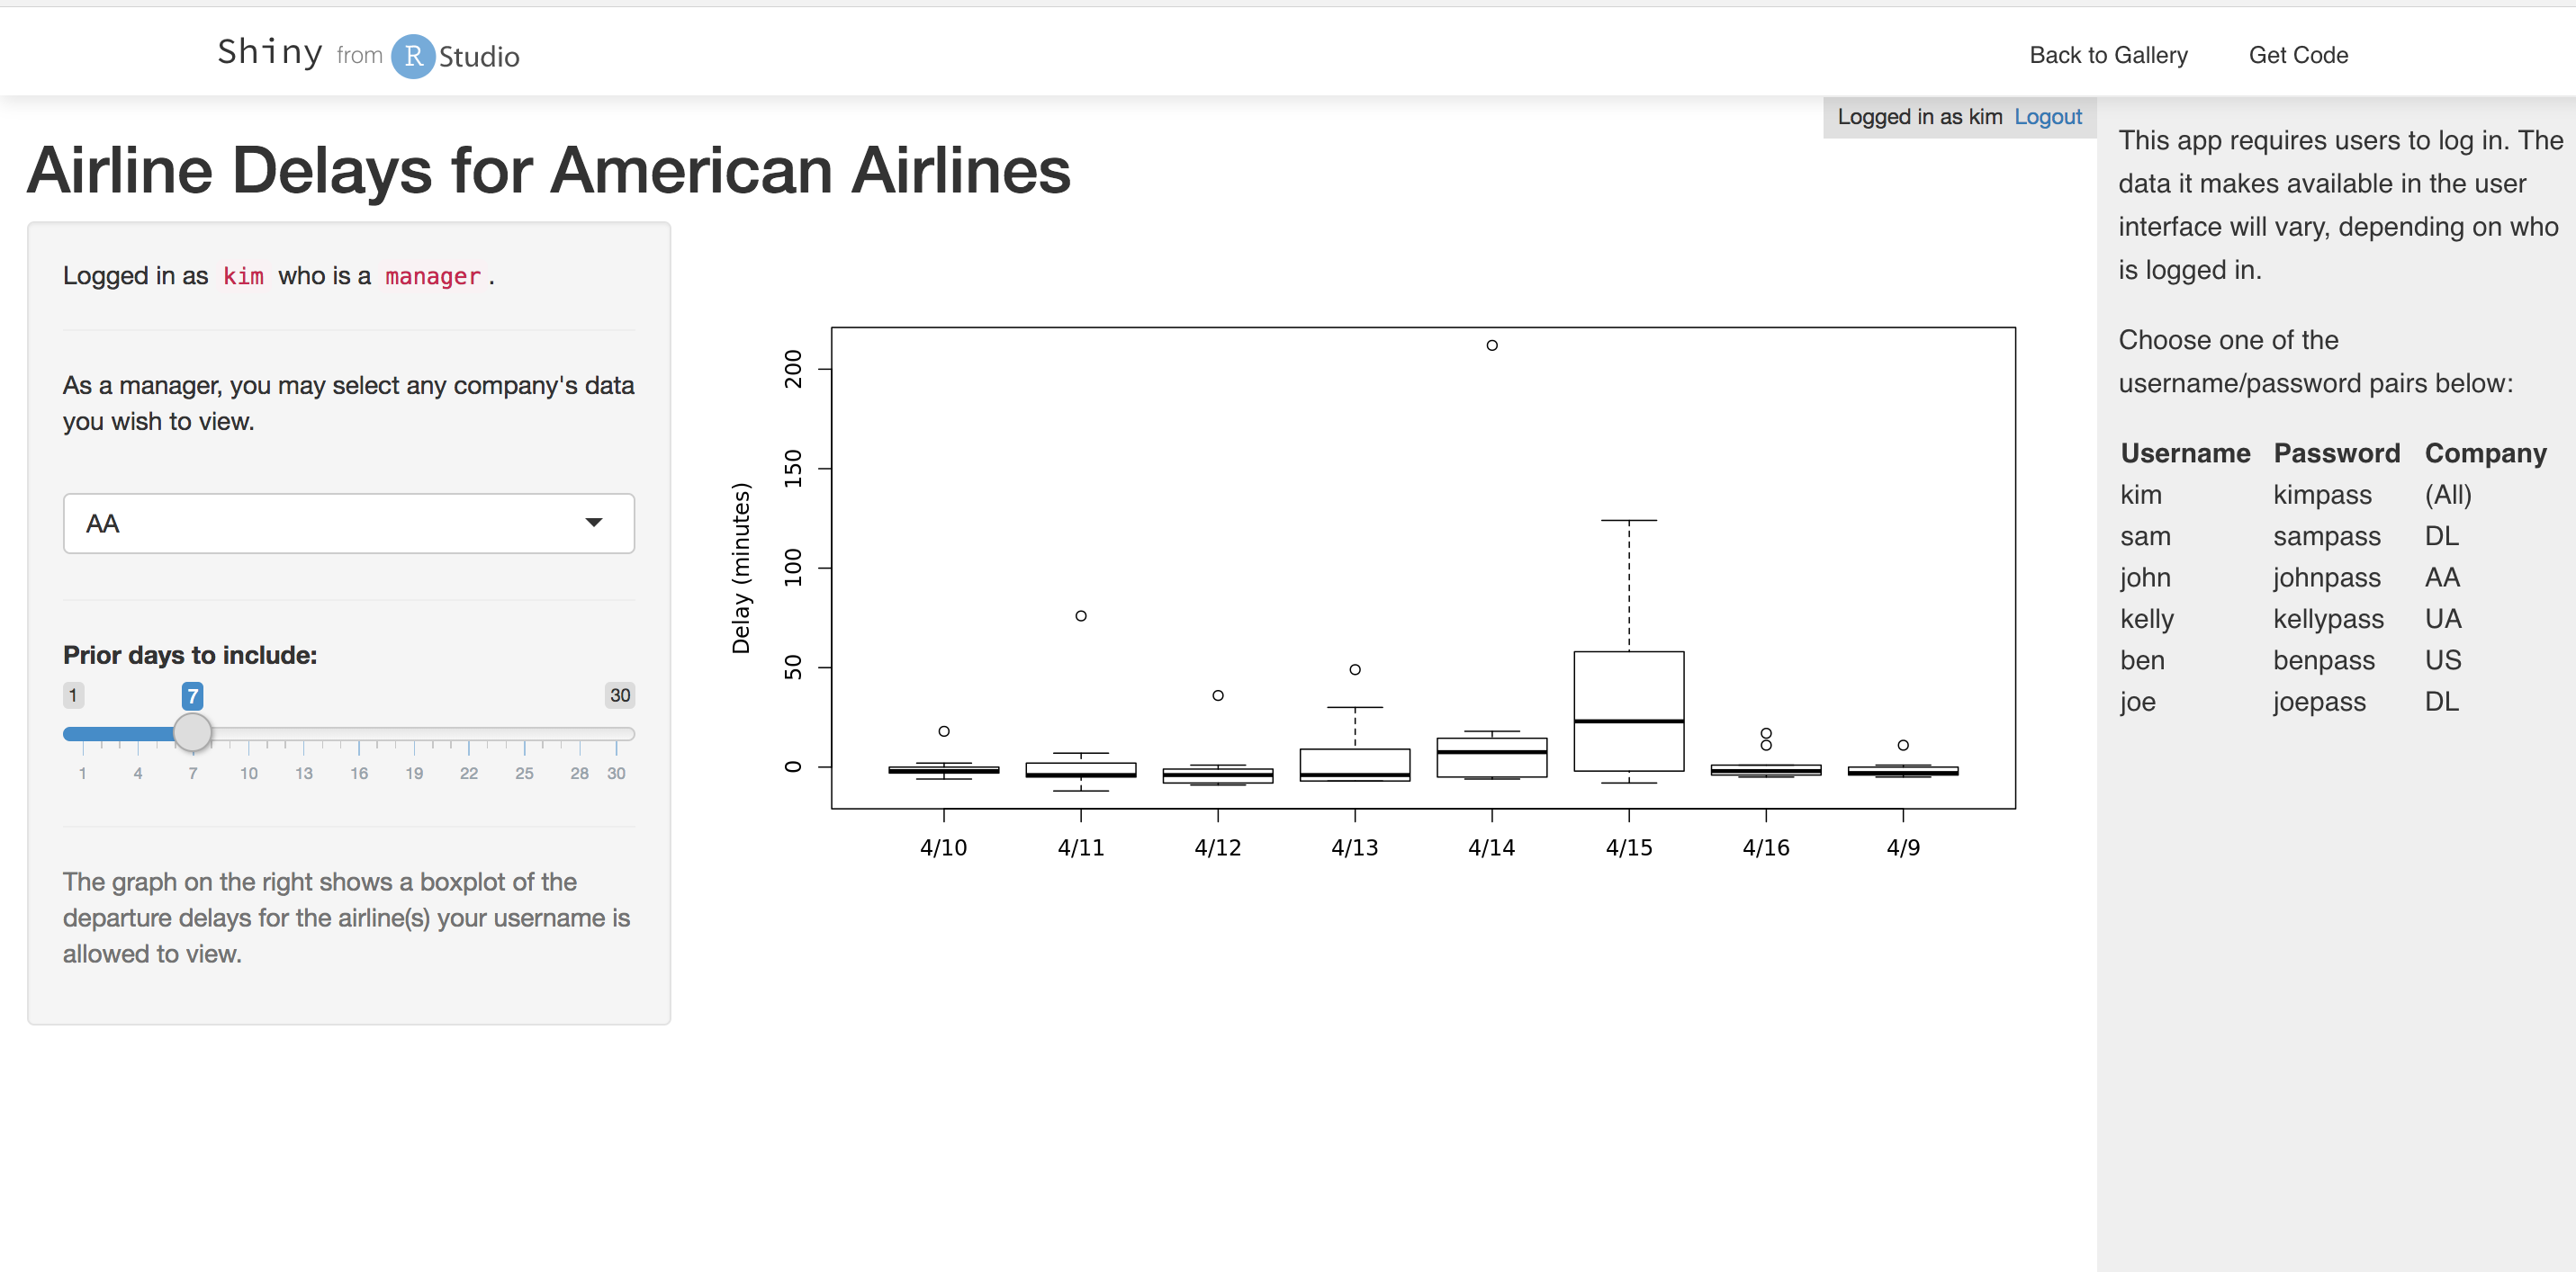Click the kim username table cell
2576x1272 pixels.
click(x=2141, y=495)
